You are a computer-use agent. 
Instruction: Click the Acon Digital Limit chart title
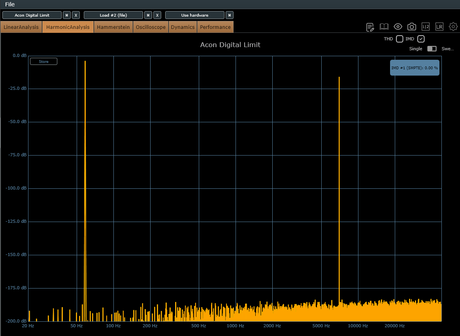coord(230,45)
